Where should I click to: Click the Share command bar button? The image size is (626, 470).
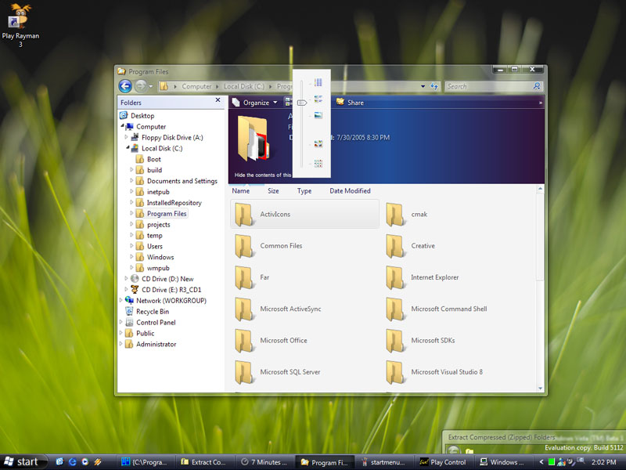tap(350, 103)
